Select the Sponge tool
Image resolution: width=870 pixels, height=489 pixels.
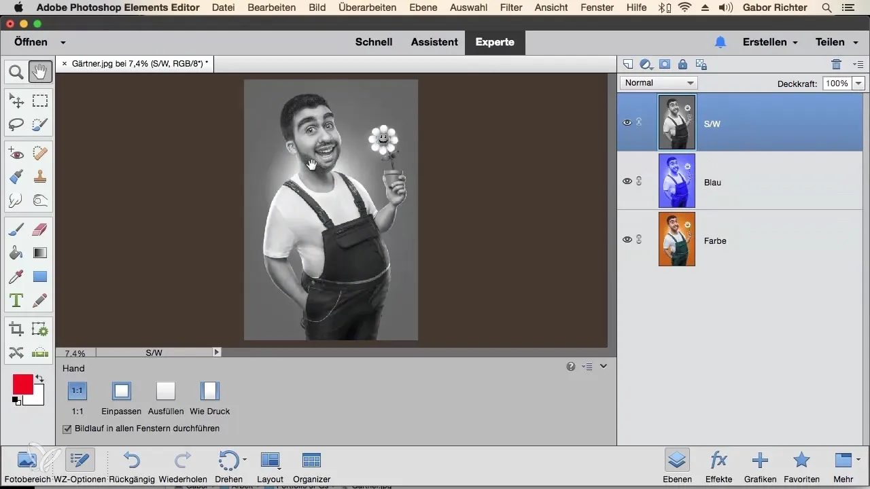pyautogui.click(x=40, y=200)
